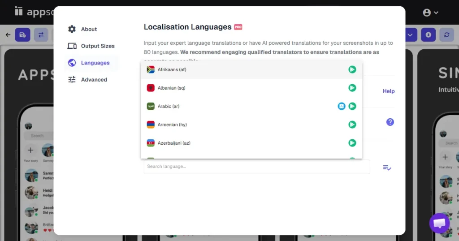Click the Advanced sliders icon

point(72,80)
